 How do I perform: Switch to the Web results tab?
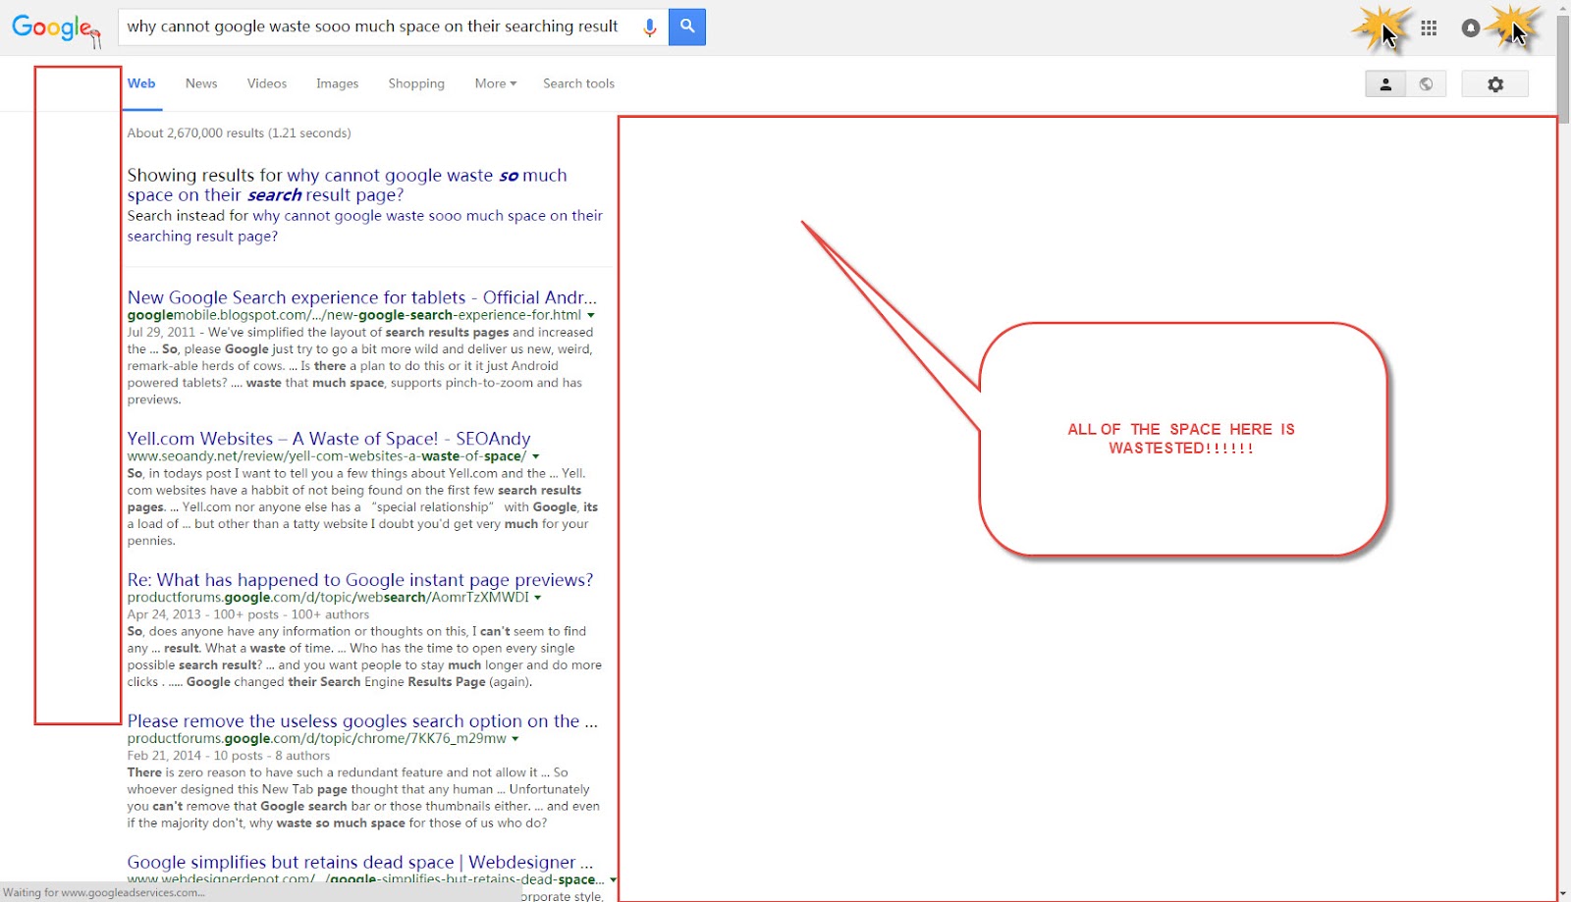click(x=141, y=83)
